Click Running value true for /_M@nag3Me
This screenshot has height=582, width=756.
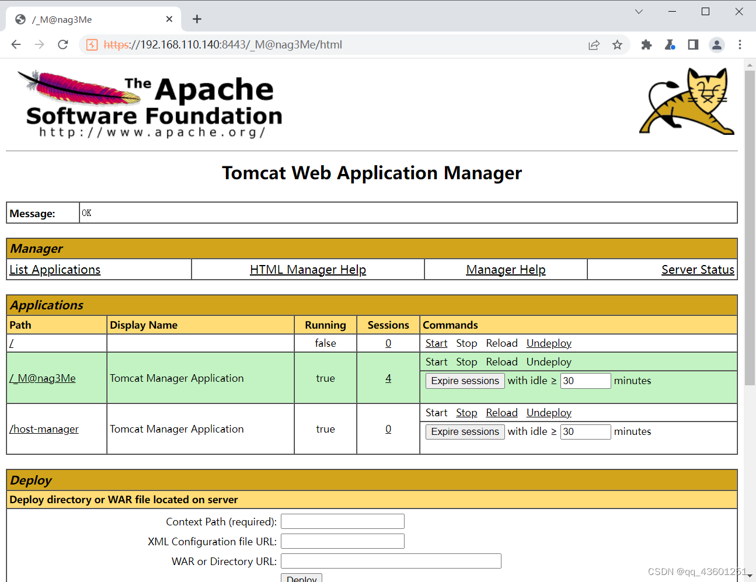(x=325, y=378)
